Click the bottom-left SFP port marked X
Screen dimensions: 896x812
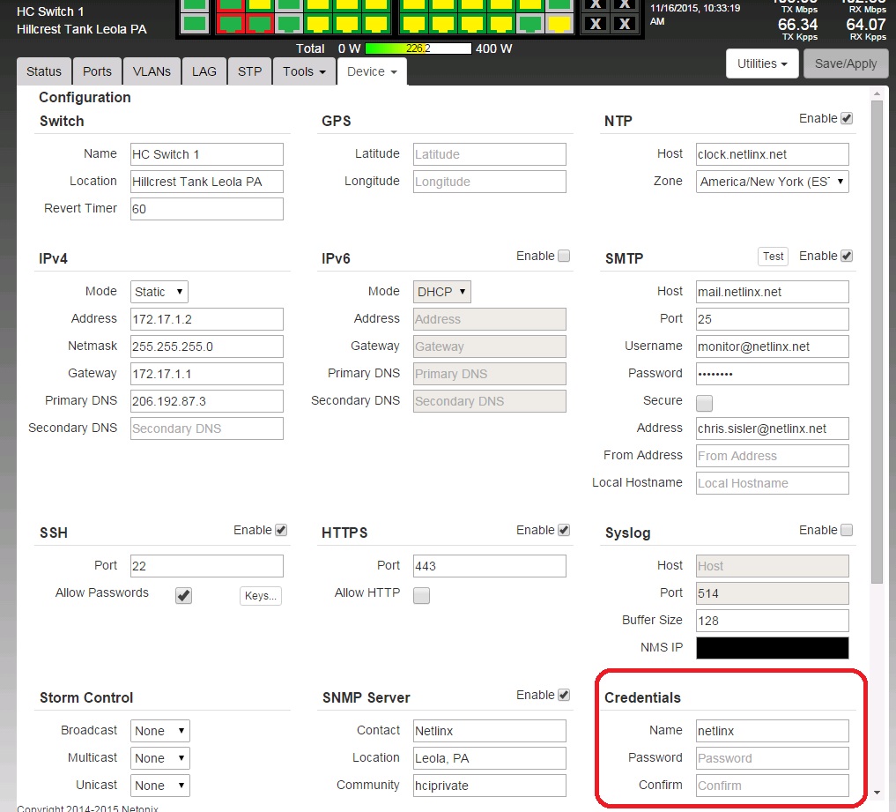point(596,24)
